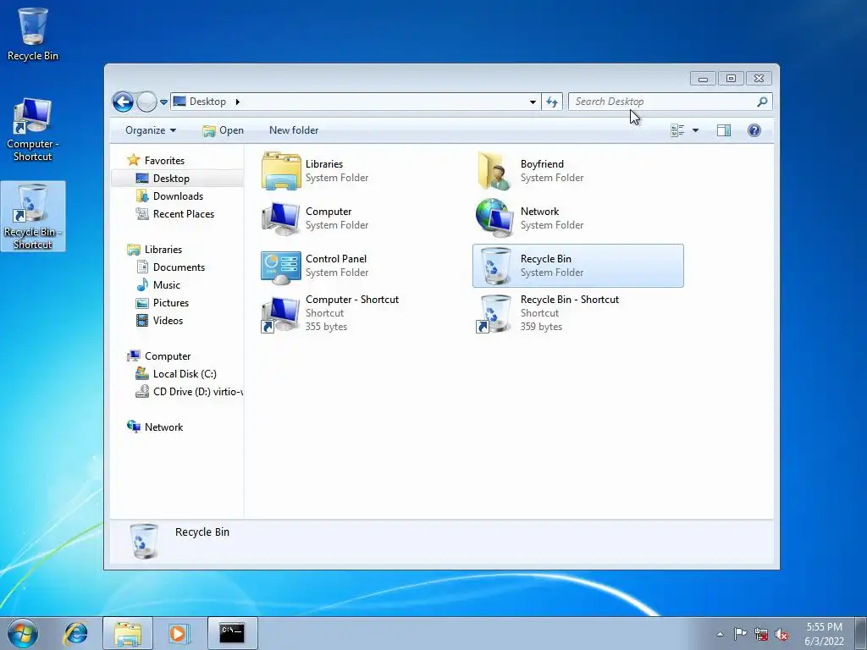Open the Videos library
The width and height of the screenshot is (867, 650).
point(168,321)
